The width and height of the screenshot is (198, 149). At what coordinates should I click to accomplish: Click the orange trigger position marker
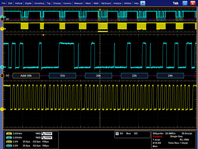click(43, 35)
